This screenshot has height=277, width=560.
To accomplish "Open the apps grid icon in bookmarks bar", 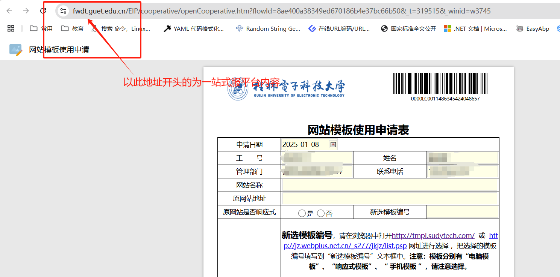I will pos(11,28).
